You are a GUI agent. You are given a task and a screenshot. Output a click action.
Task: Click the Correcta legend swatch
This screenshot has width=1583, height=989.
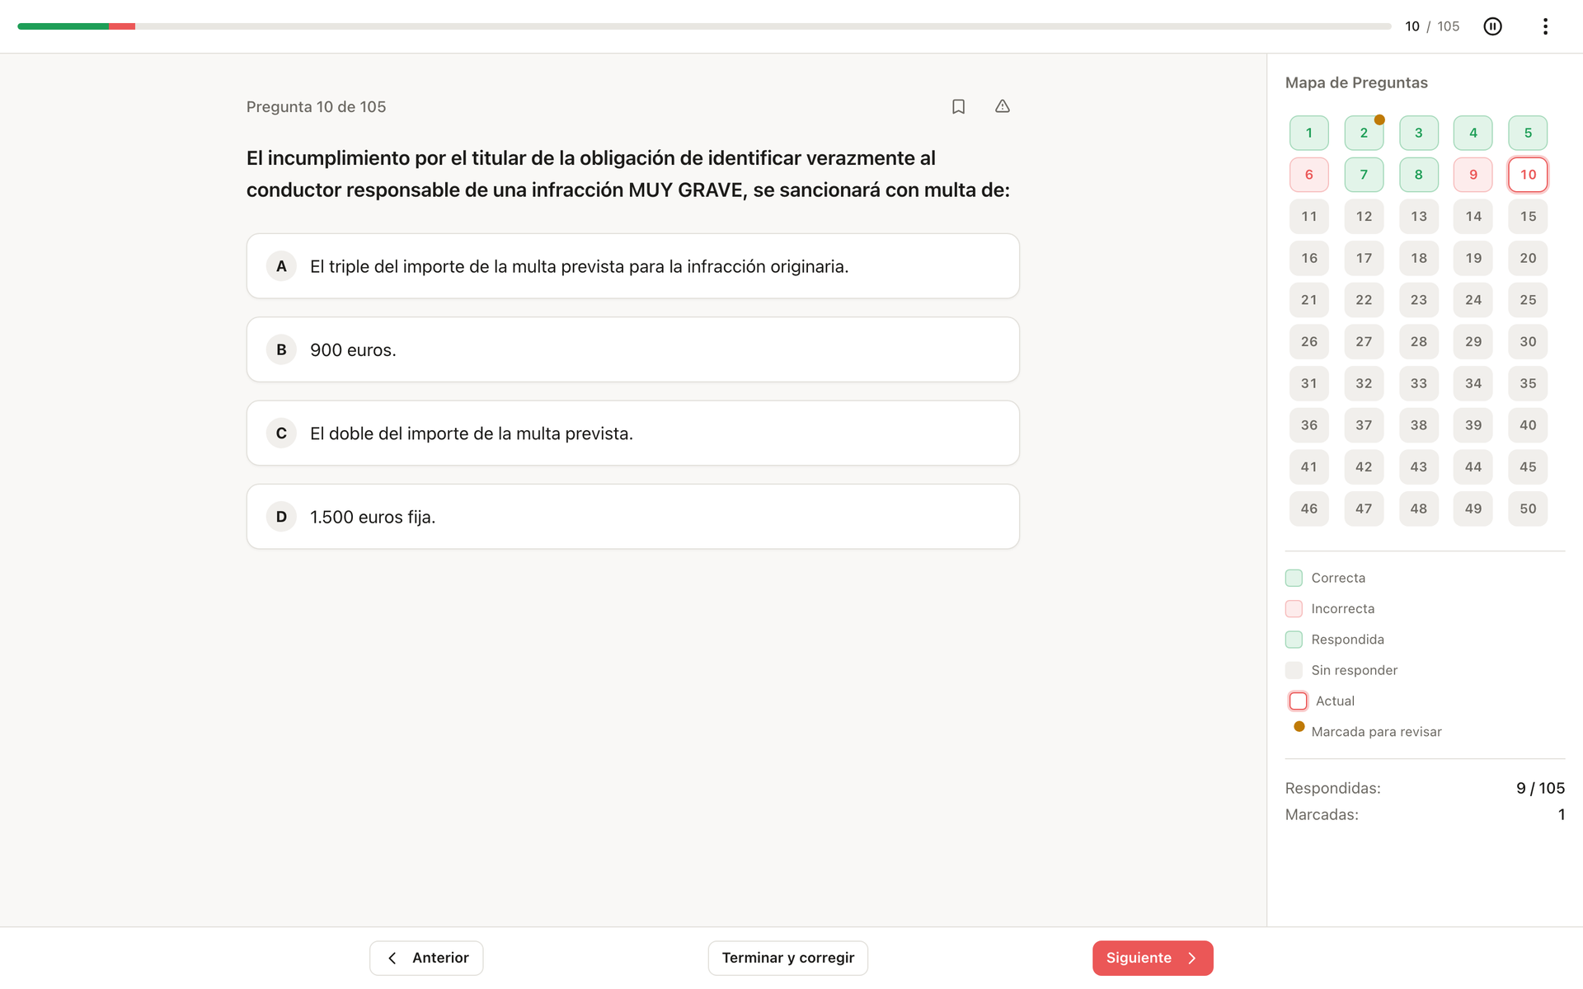(x=1294, y=578)
